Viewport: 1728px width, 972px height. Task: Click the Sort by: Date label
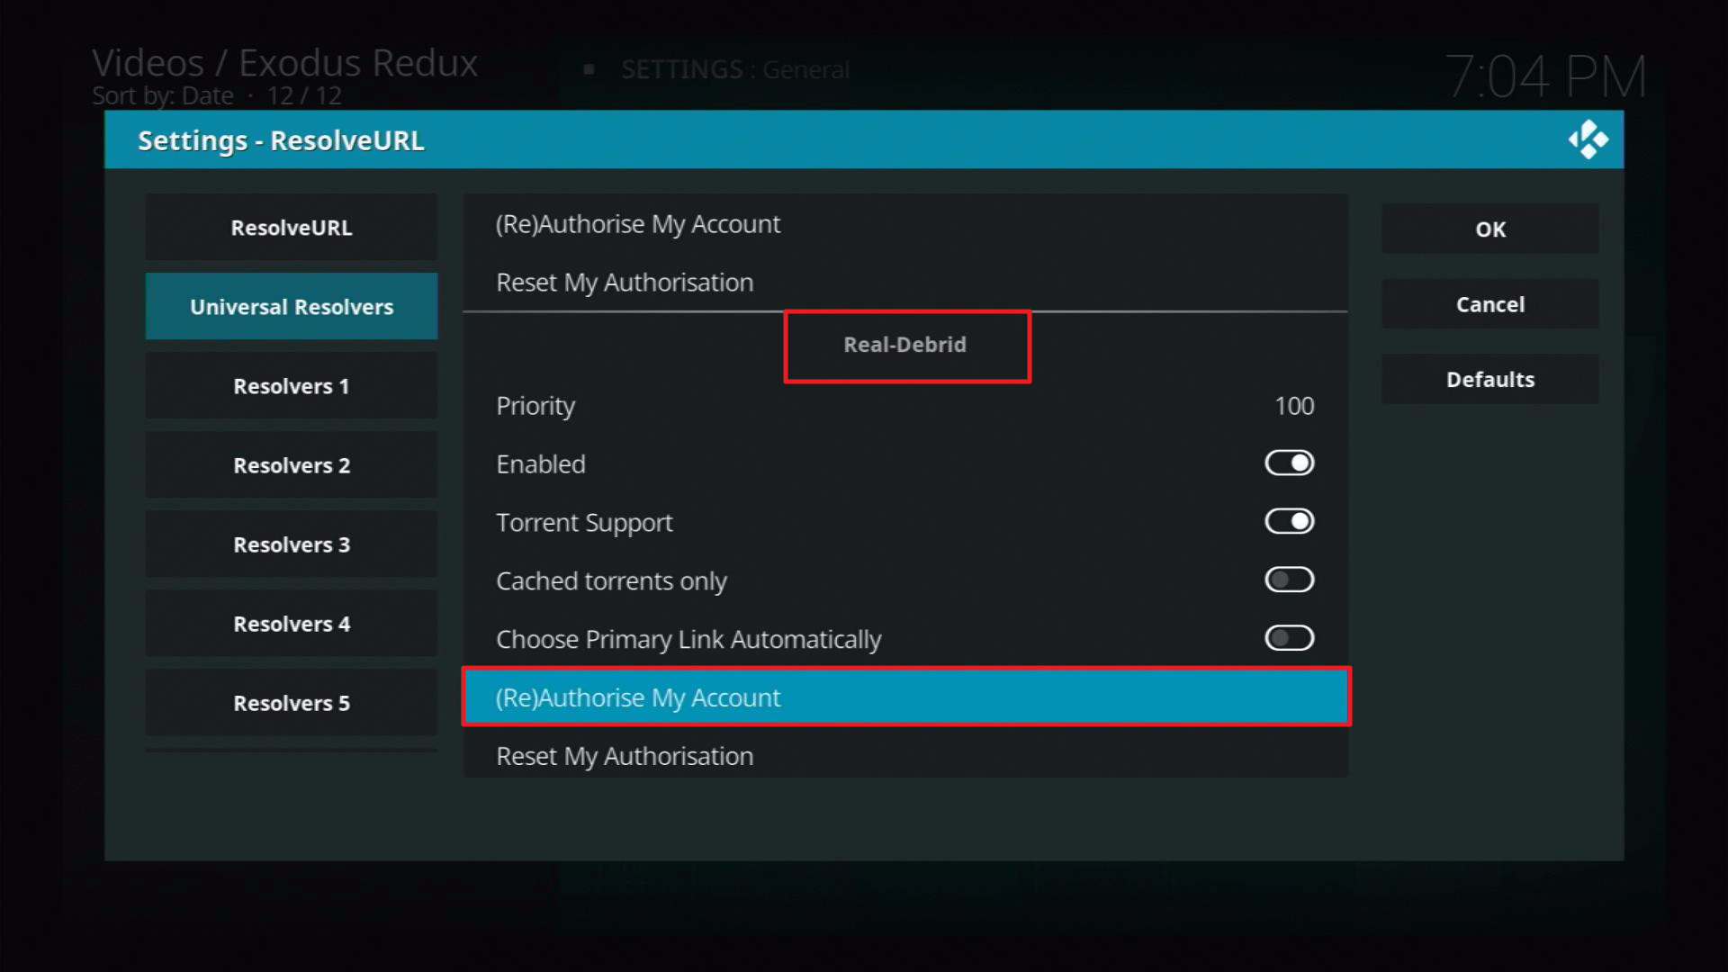tap(163, 95)
